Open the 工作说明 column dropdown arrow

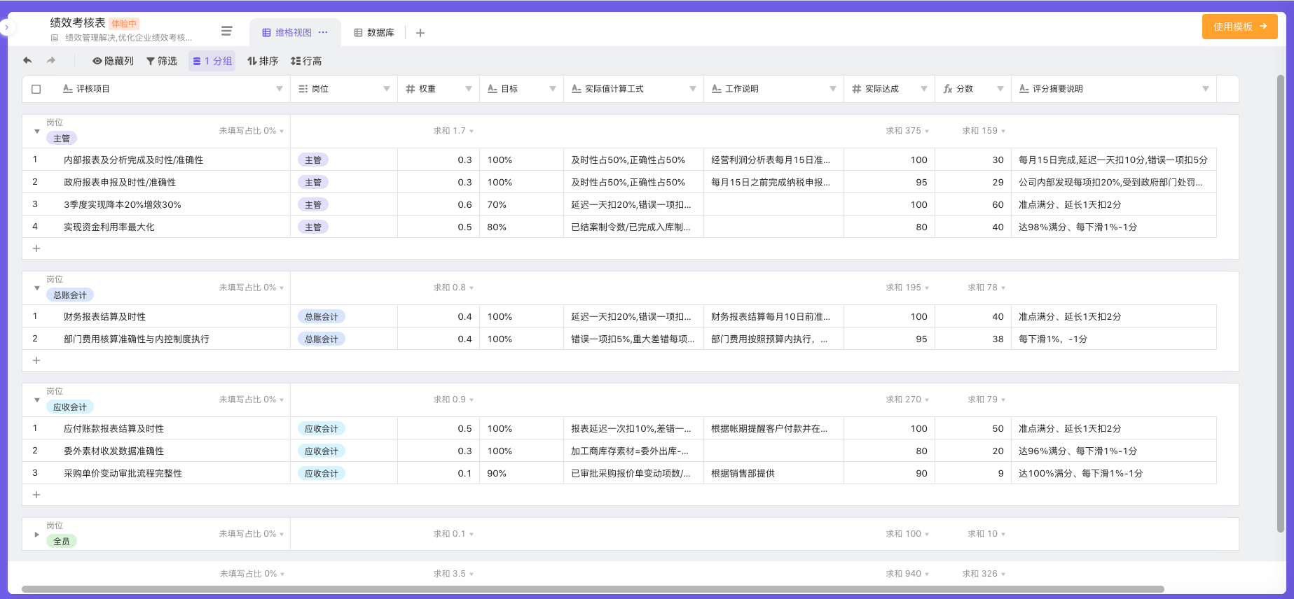pos(833,89)
